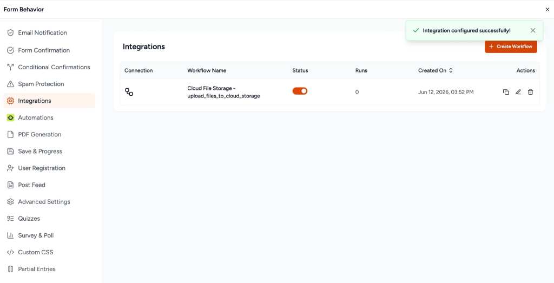554x283 pixels.
Task: Open Post Feed section
Action: point(49,185)
